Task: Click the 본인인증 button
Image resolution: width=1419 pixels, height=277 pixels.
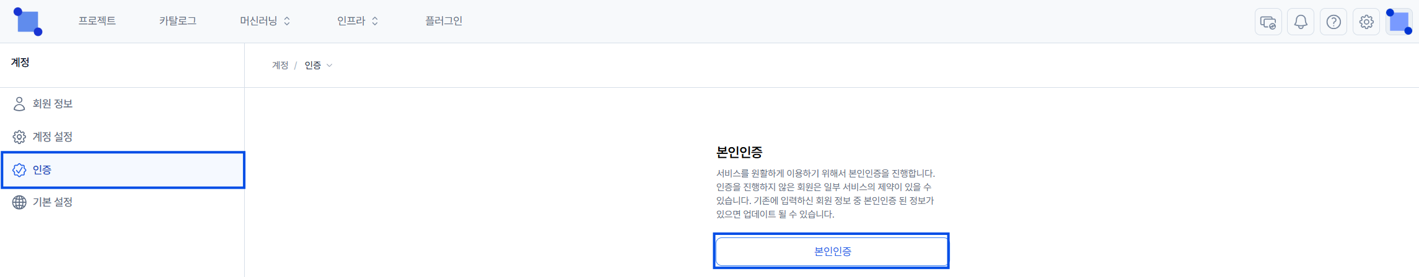Action: coord(831,251)
